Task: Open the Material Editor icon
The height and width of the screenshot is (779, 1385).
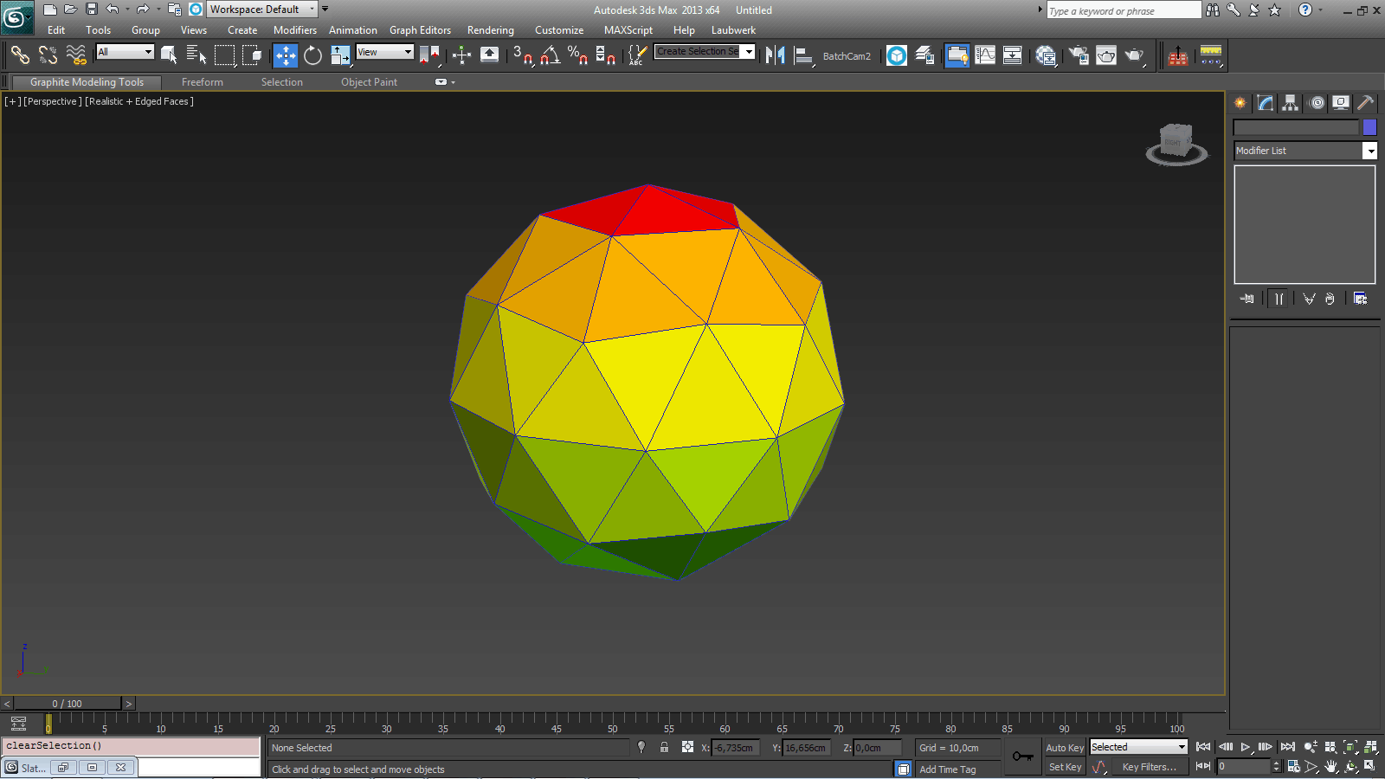Action: pyautogui.click(x=1046, y=56)
